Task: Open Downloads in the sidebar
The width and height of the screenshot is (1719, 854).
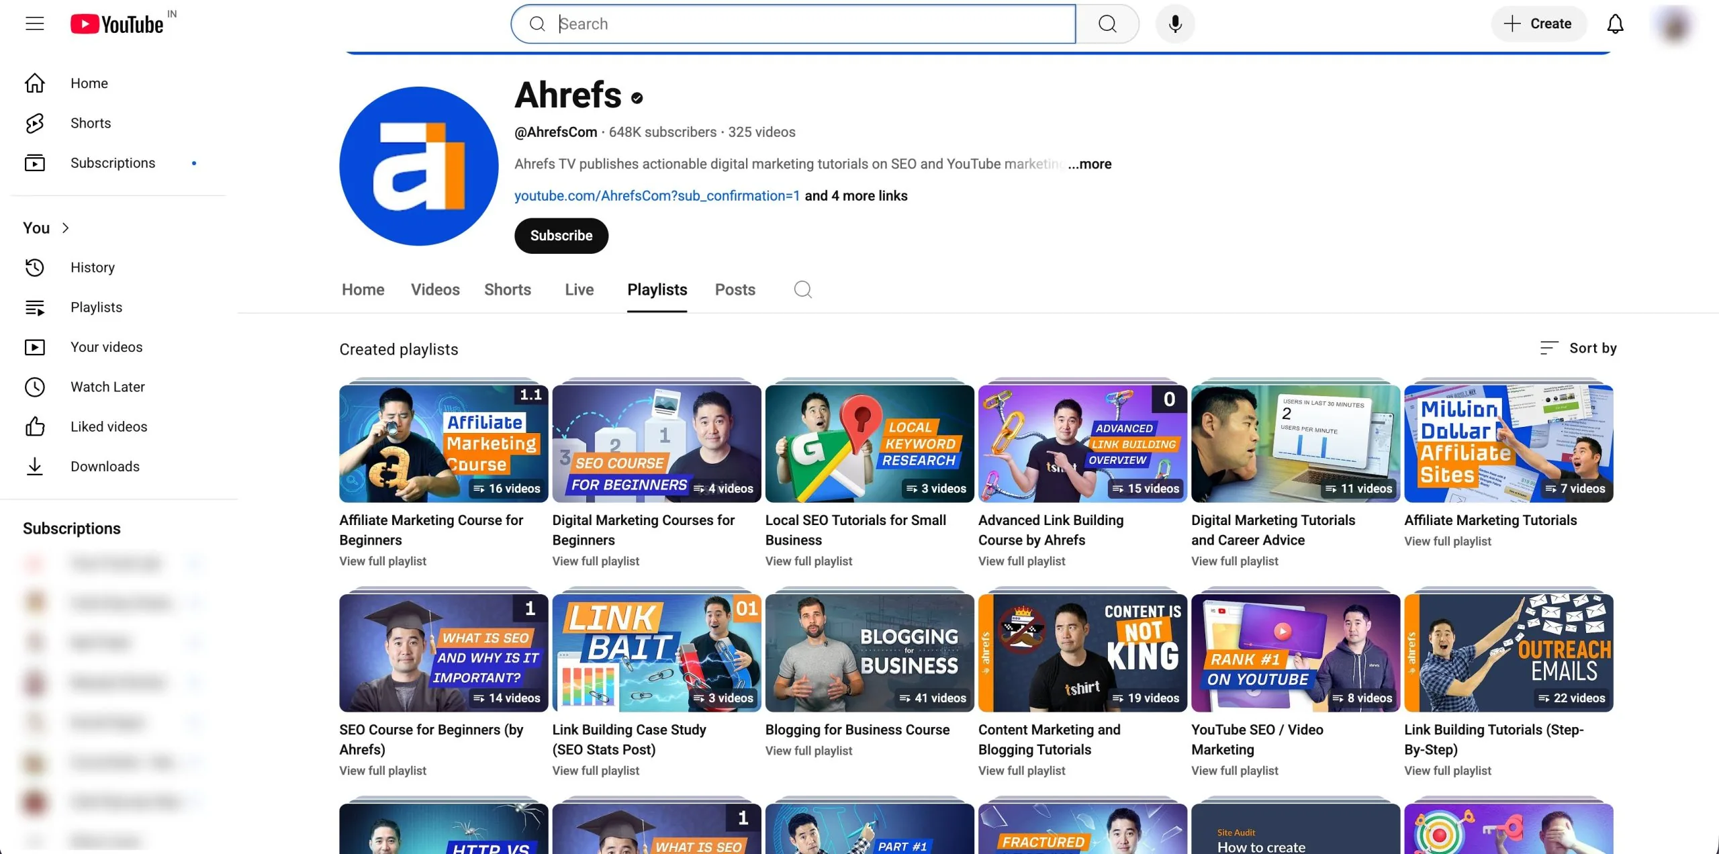Action: pos(105,466)
